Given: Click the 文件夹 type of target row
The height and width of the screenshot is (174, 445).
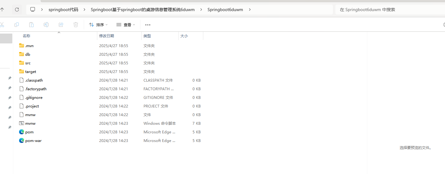Looking at the screenshot, I should coord(149,71).
